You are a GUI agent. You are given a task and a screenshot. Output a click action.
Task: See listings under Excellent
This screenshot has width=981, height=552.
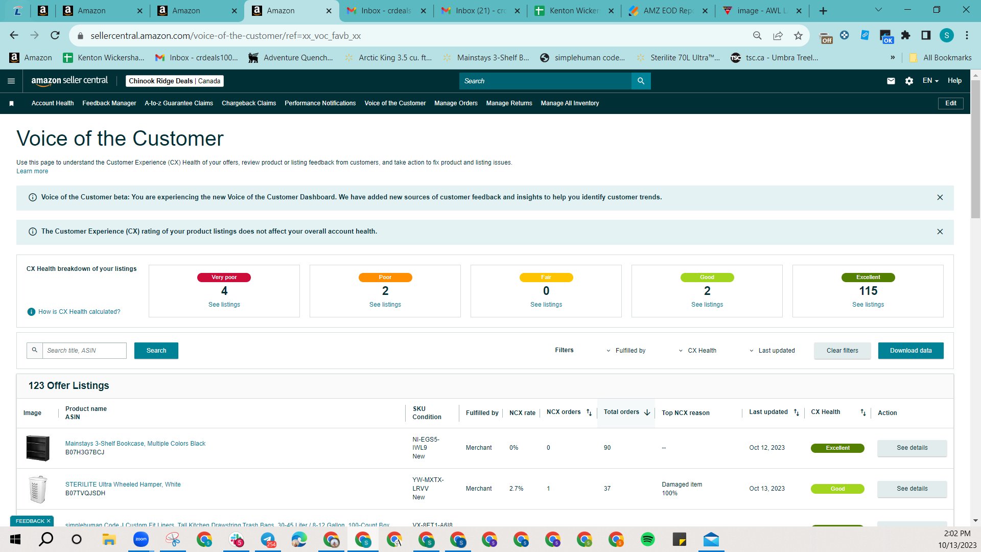point(868,305)
